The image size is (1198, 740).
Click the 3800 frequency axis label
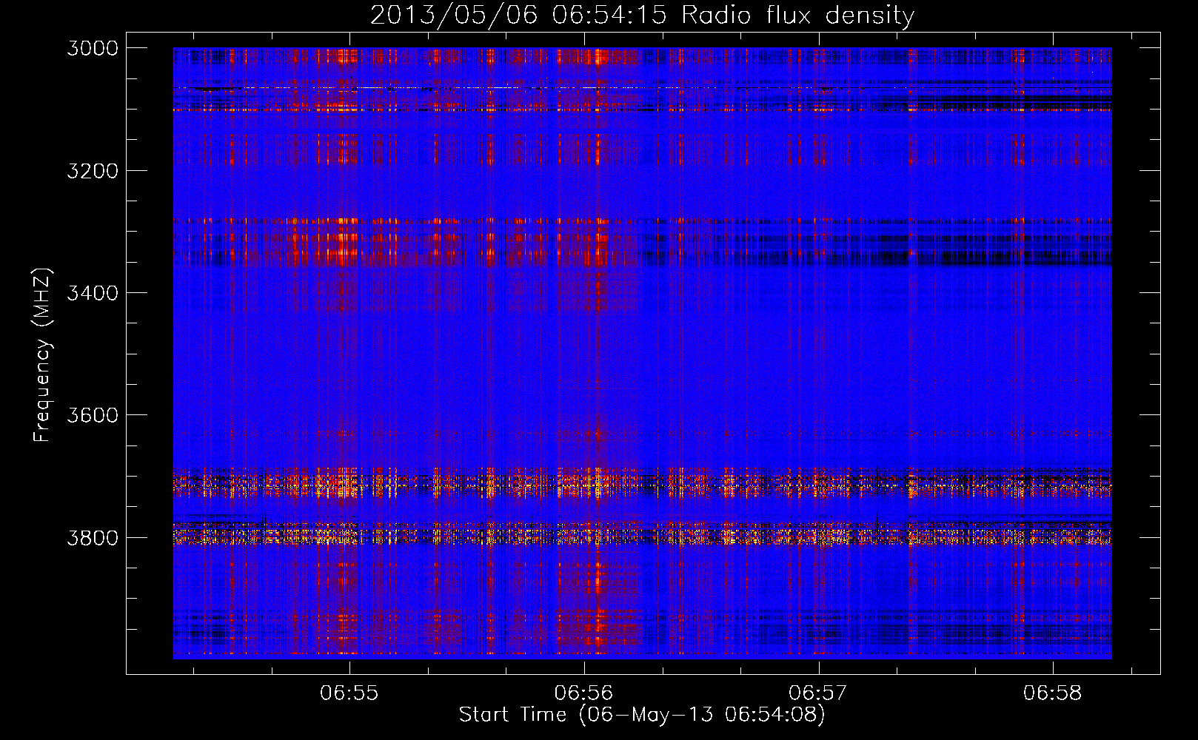tap(93, 537)
